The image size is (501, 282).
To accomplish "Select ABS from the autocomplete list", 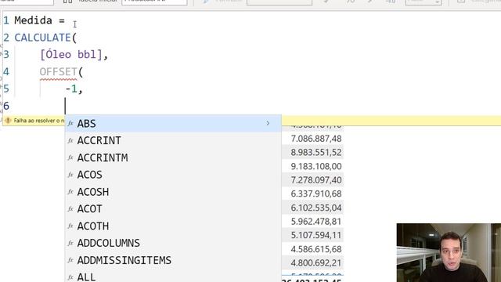I will click(x=173, y=124).
